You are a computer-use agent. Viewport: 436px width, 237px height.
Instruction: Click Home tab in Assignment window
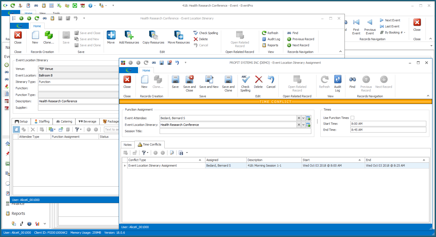146,70
